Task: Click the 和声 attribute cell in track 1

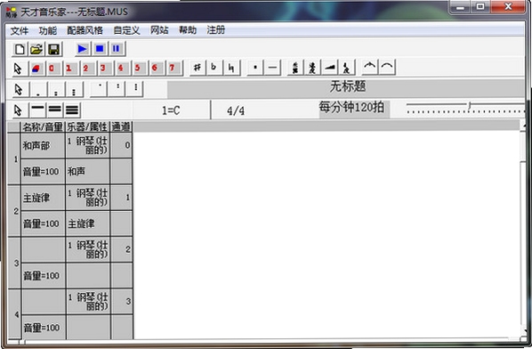Action: [87, 172]
